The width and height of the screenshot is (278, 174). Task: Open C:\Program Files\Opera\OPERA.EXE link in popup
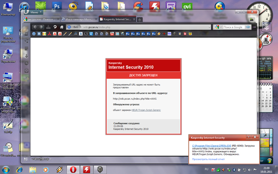pyautogui.click(x=212, y=146)
